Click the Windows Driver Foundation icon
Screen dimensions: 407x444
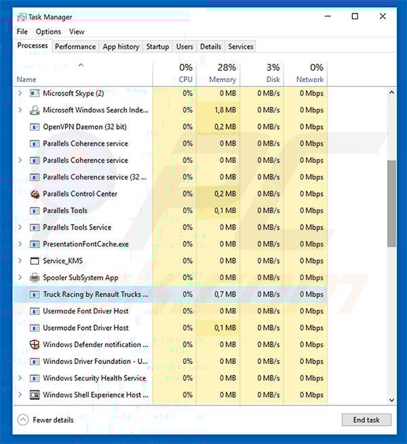pyautogui.click(x=35, y=362)
